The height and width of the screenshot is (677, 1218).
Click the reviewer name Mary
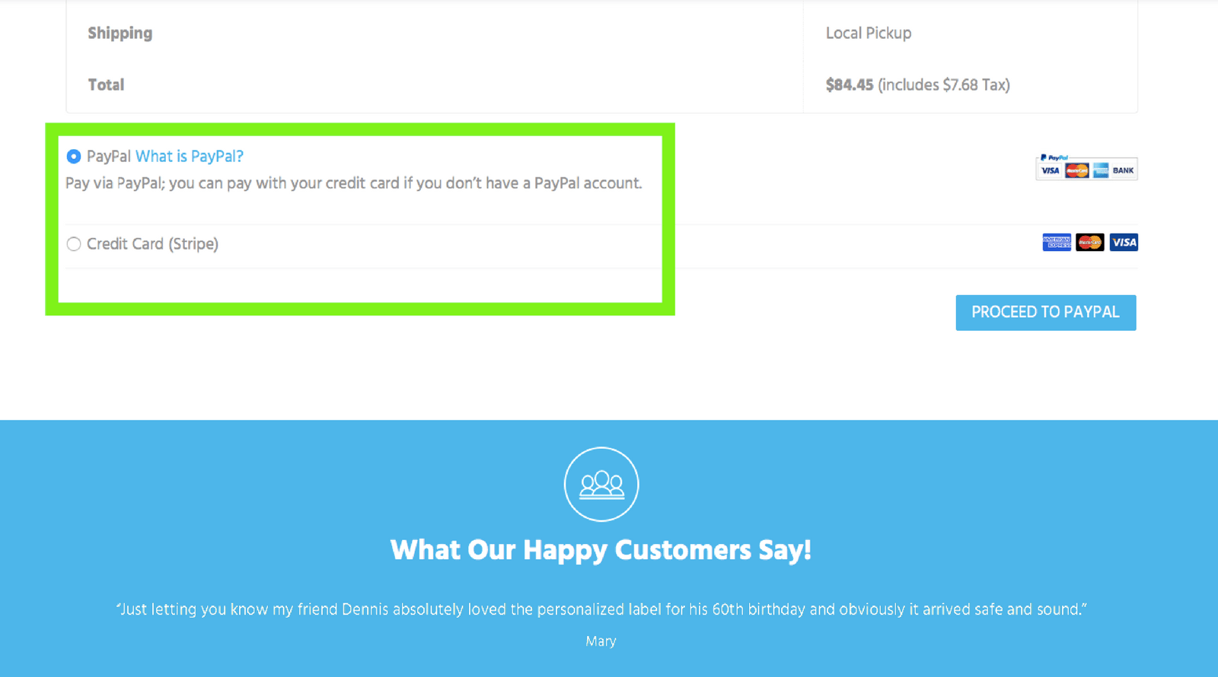601,641
